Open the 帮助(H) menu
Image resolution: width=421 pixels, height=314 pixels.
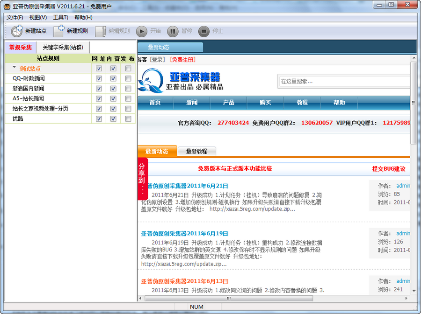[x=83, y=17]
